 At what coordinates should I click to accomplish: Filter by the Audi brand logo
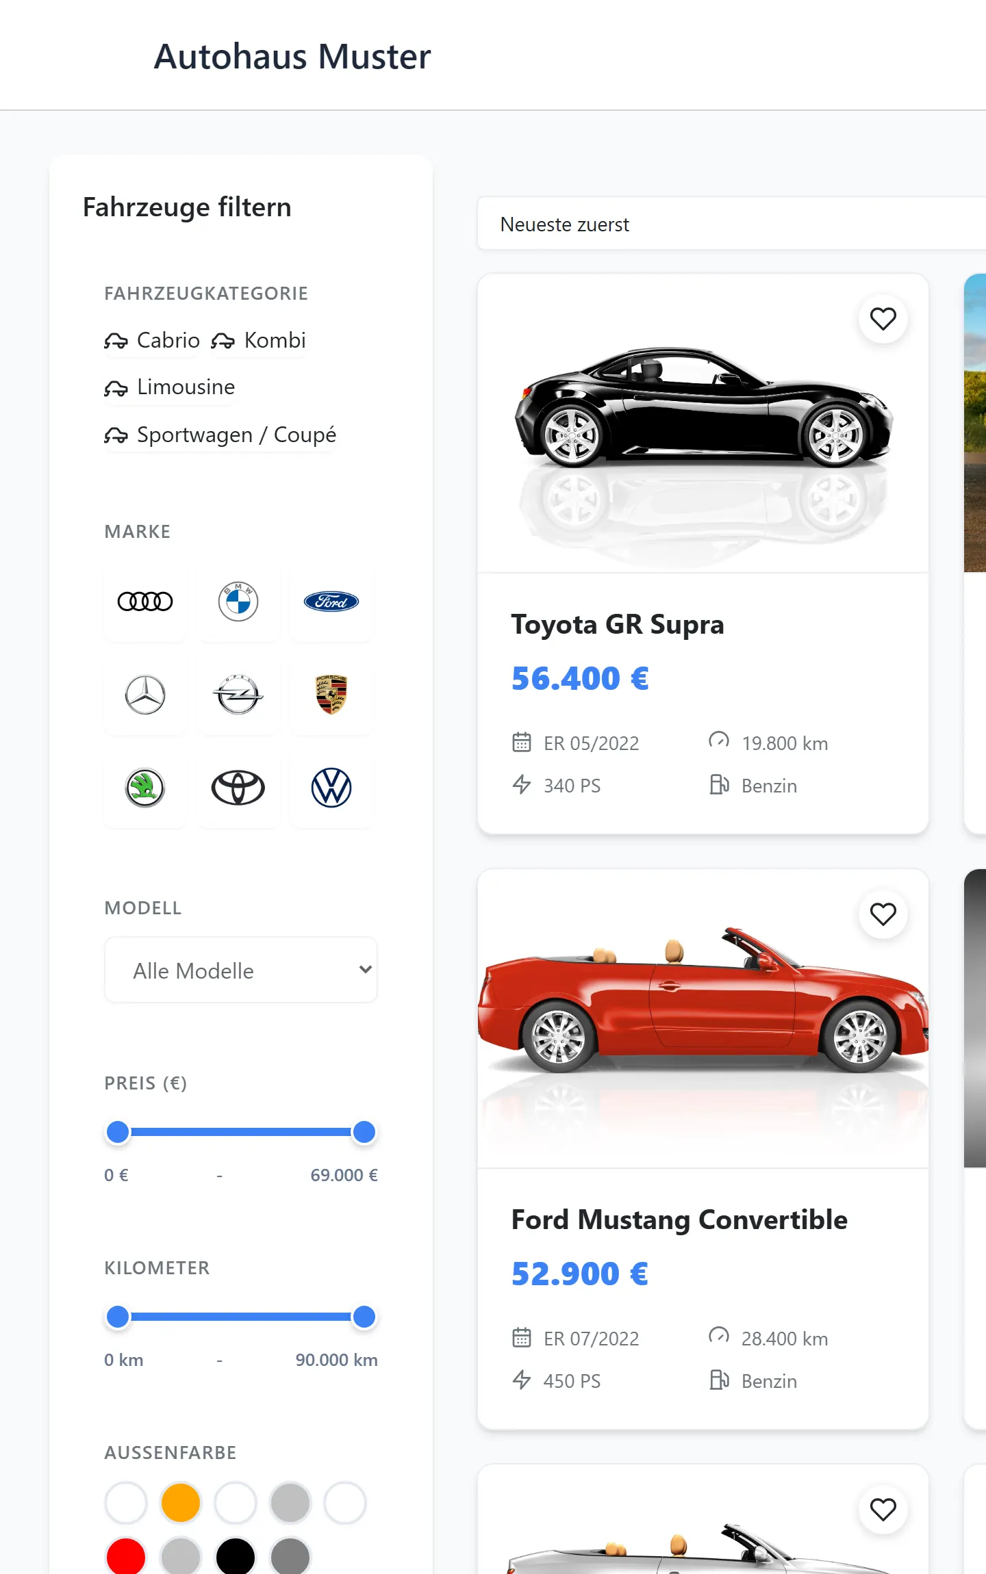pyautogui.click(x=145, y=602)
